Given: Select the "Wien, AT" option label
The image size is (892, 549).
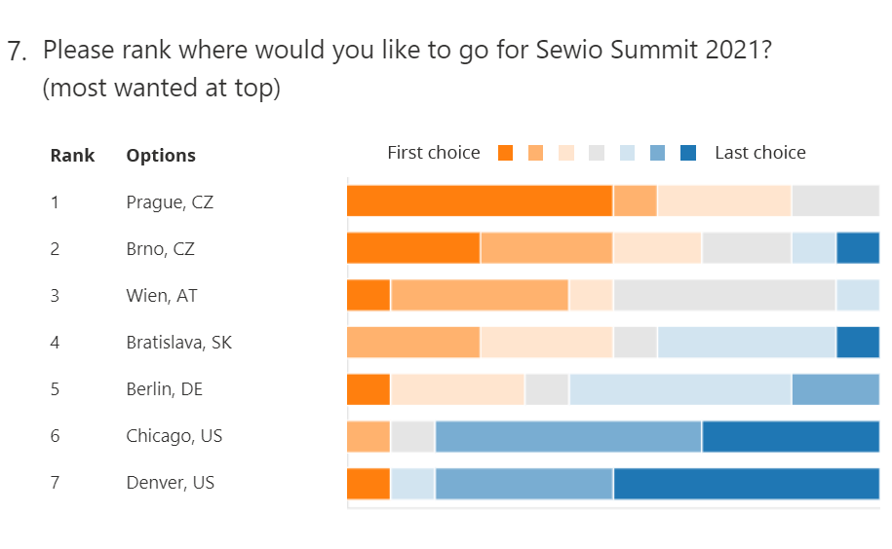Looking at the screenshot, I should point(162,296).
